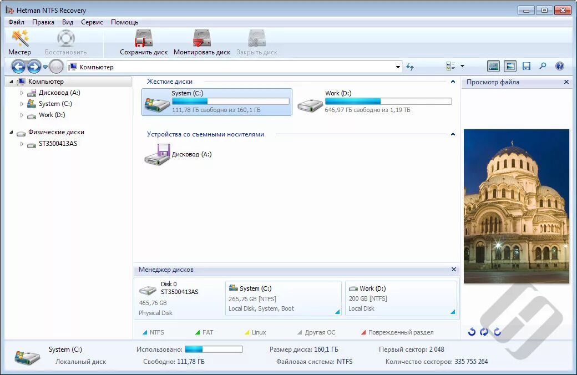Rotate the preview image left
Viewport: 577px width, 375px height.
click(472, 332)
